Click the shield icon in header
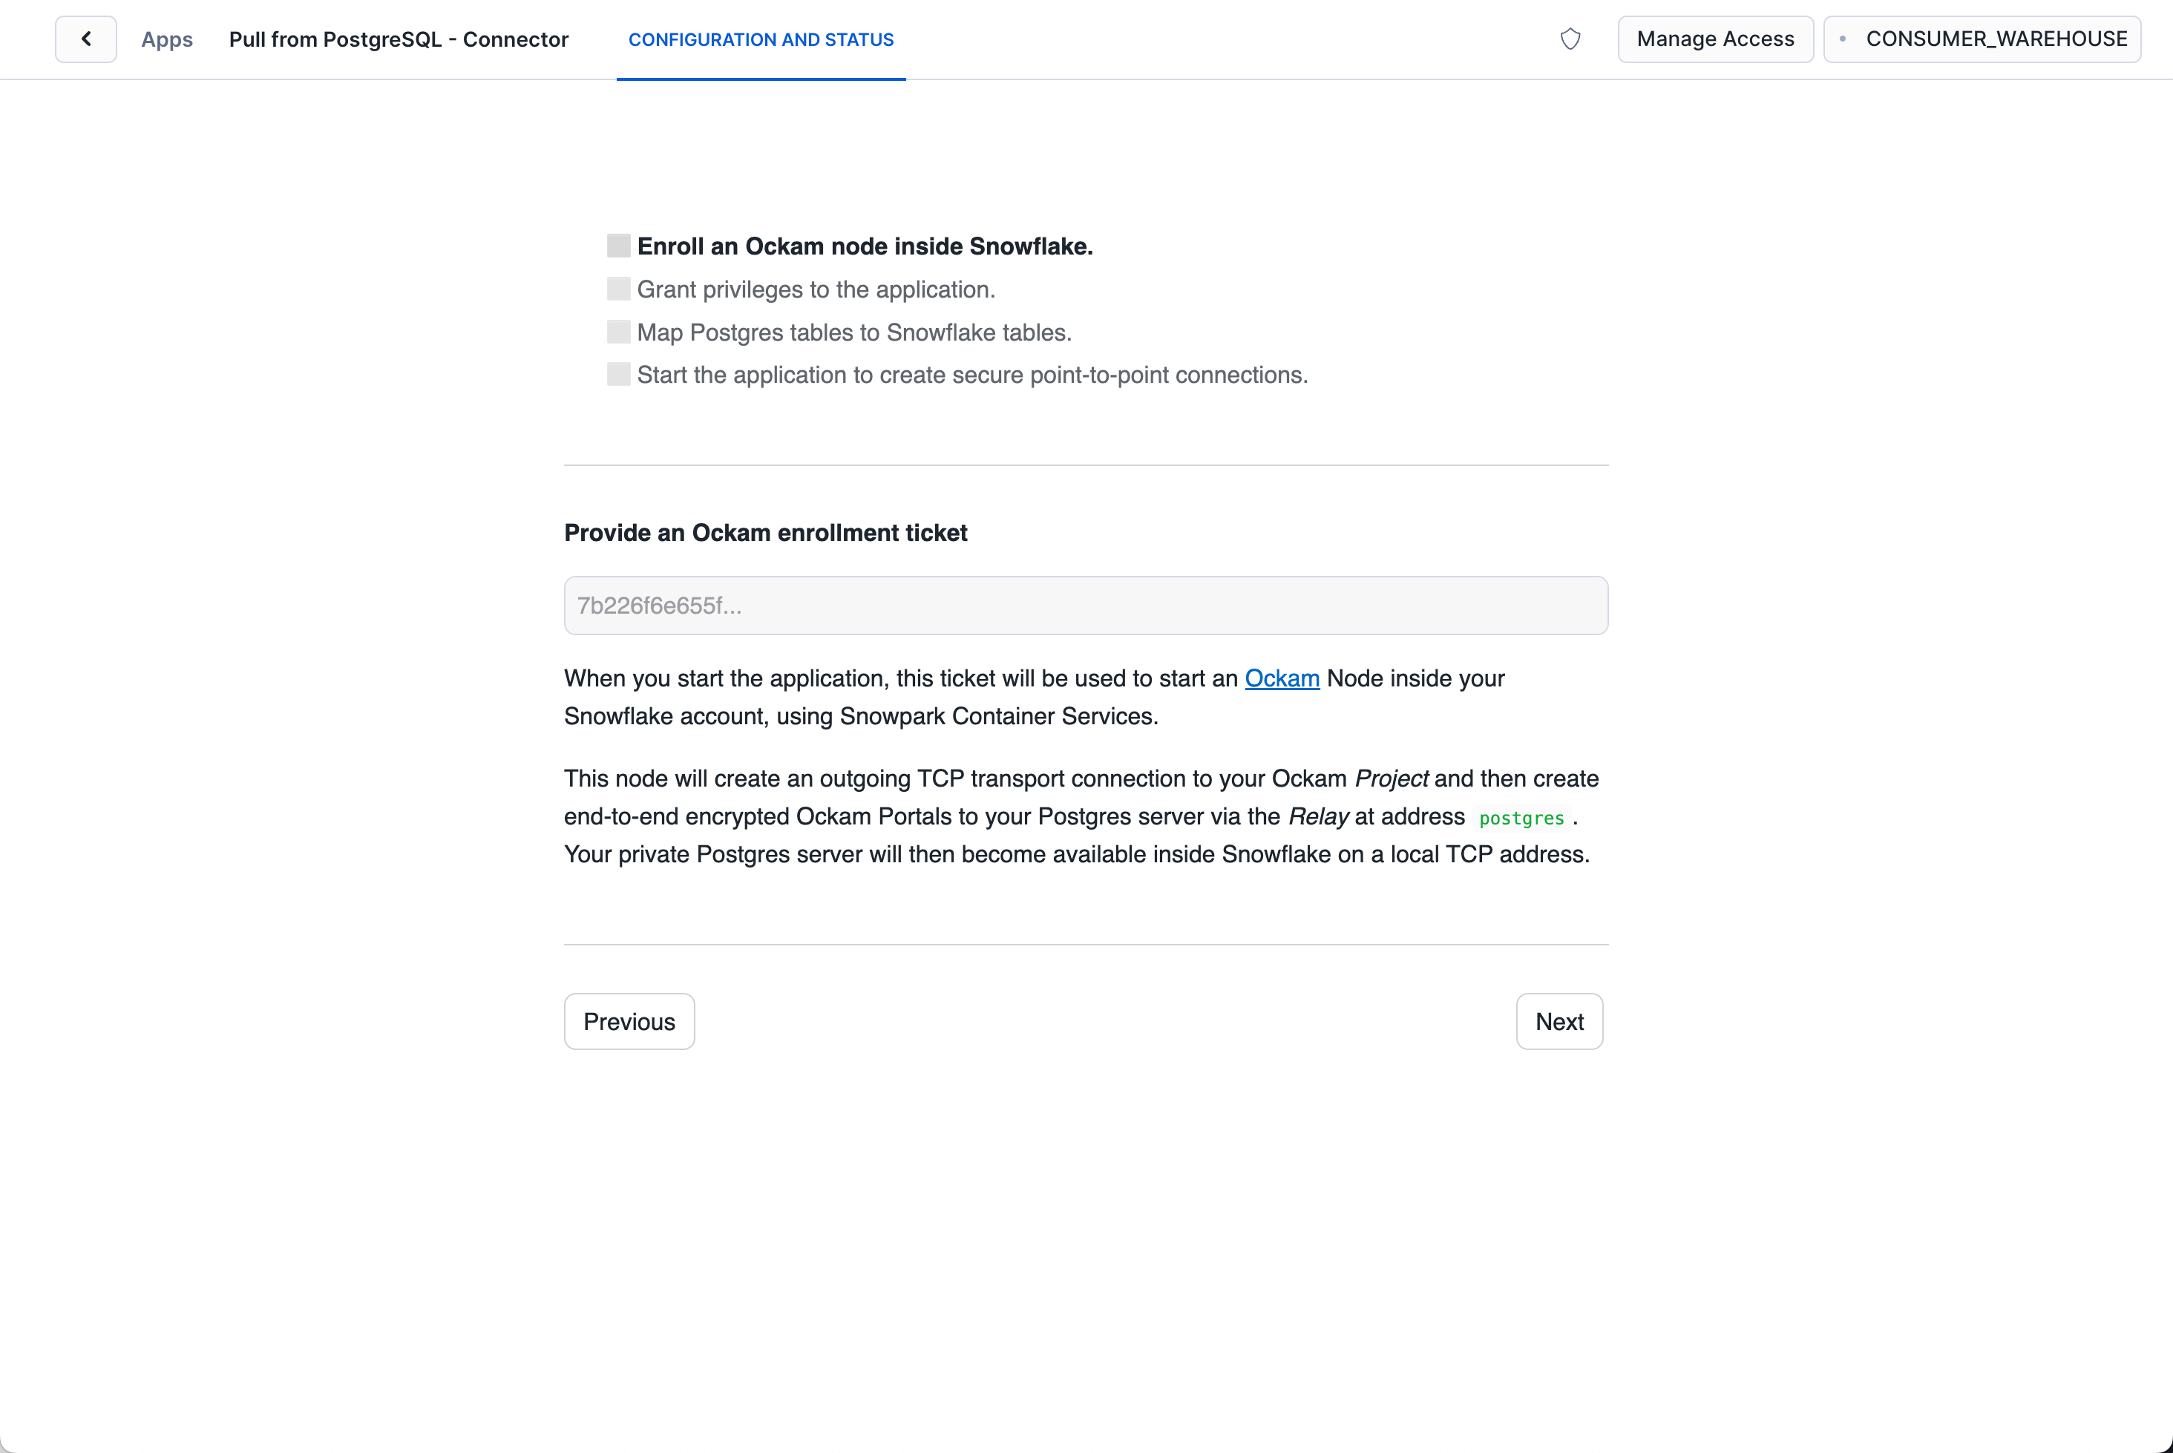Viewport: 2173px width, 1453px height. click(x=1570, y=39)
